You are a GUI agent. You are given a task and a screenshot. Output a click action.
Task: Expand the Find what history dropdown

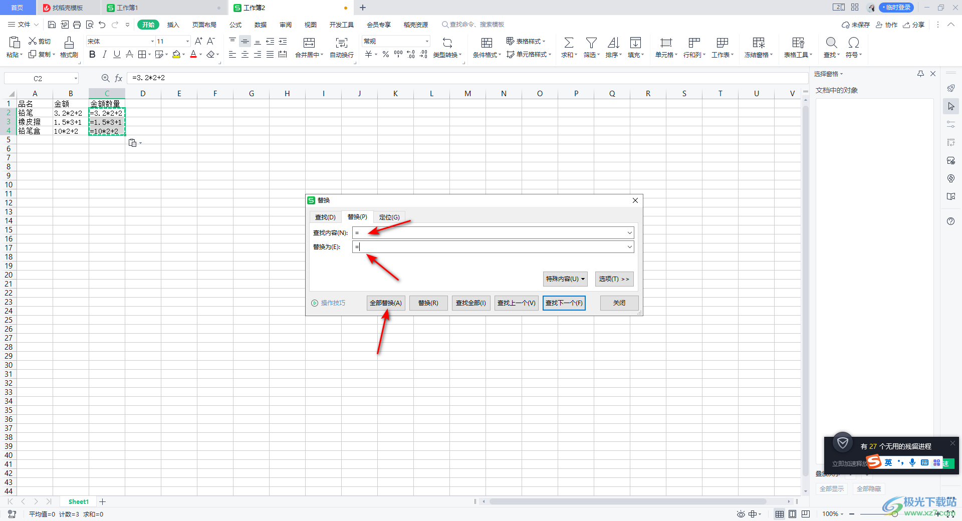[x=629, y=233]
